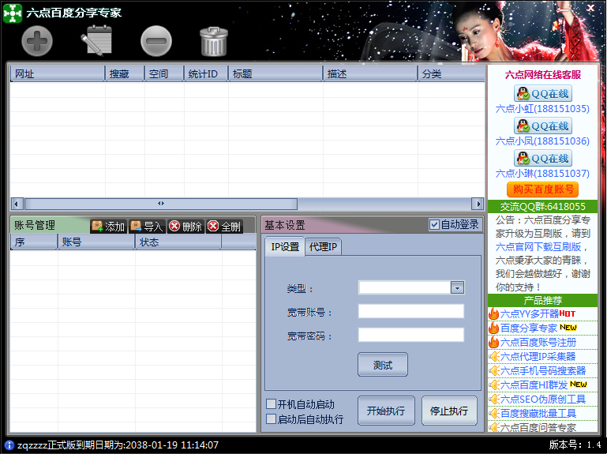Click the green app logo icon
Image resolution: width=607 pixels, height=454 pixels.
(x=13, y=13)
